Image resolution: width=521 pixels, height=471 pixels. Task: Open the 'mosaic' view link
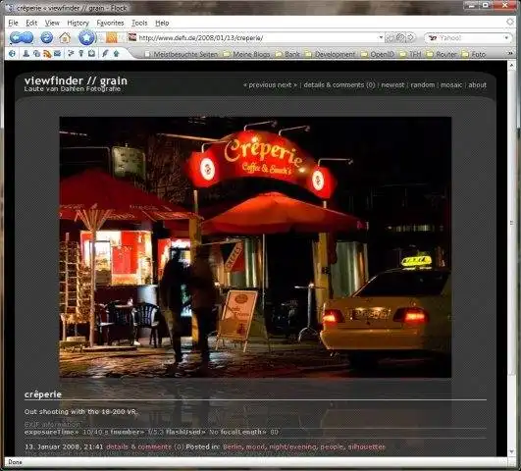[451, 84]
